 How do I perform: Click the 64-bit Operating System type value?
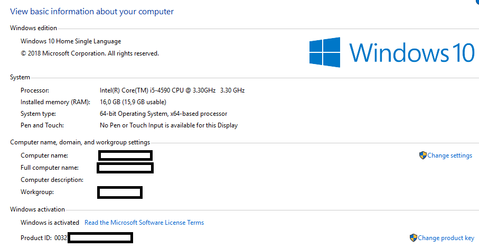(x=163, y=114)
